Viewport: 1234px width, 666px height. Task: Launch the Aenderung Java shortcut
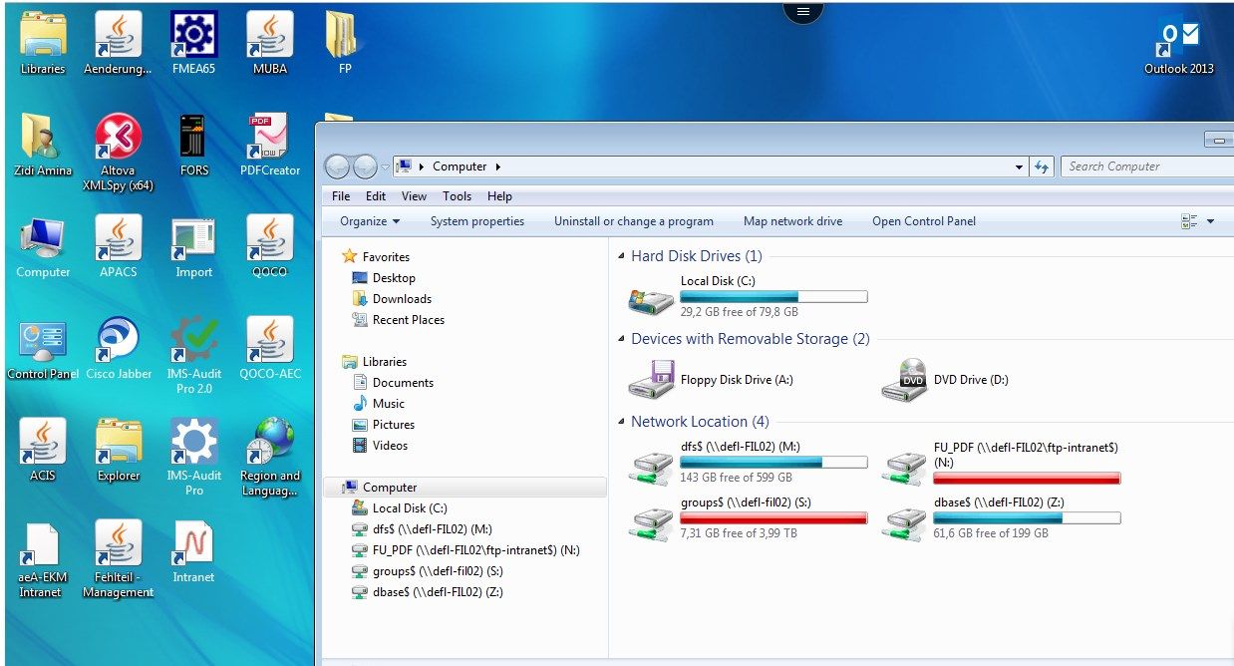[119, 44]
